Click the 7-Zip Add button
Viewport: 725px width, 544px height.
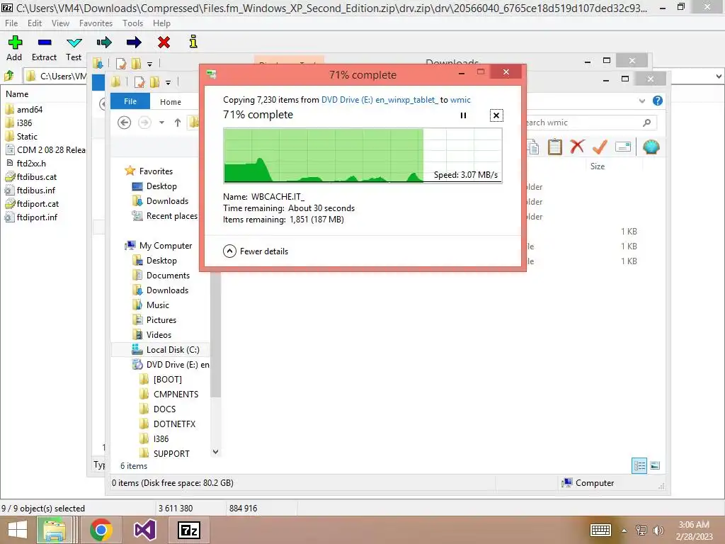coord(14,48)
